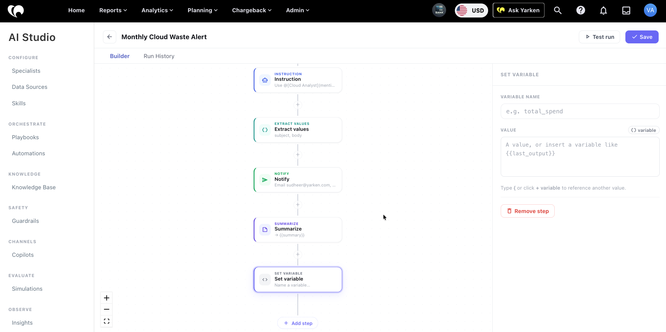666x332 pixels.
Task: Open the help question mark icon
Action: tap(581, 10)
